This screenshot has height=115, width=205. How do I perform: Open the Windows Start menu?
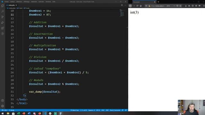click(3, 113)
